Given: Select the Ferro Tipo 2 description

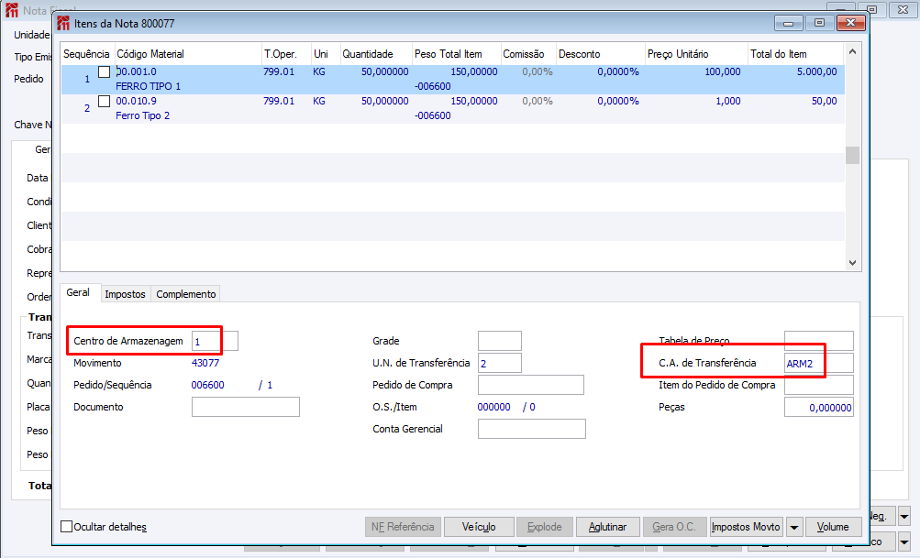Looking at the screenshot, I should pos(142,115).
